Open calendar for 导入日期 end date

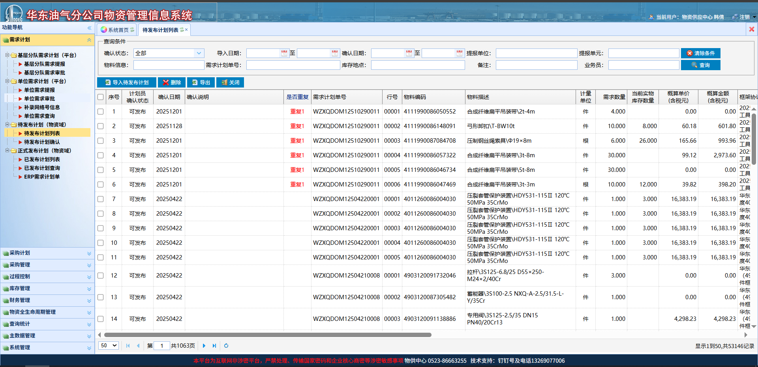[335, 53]
